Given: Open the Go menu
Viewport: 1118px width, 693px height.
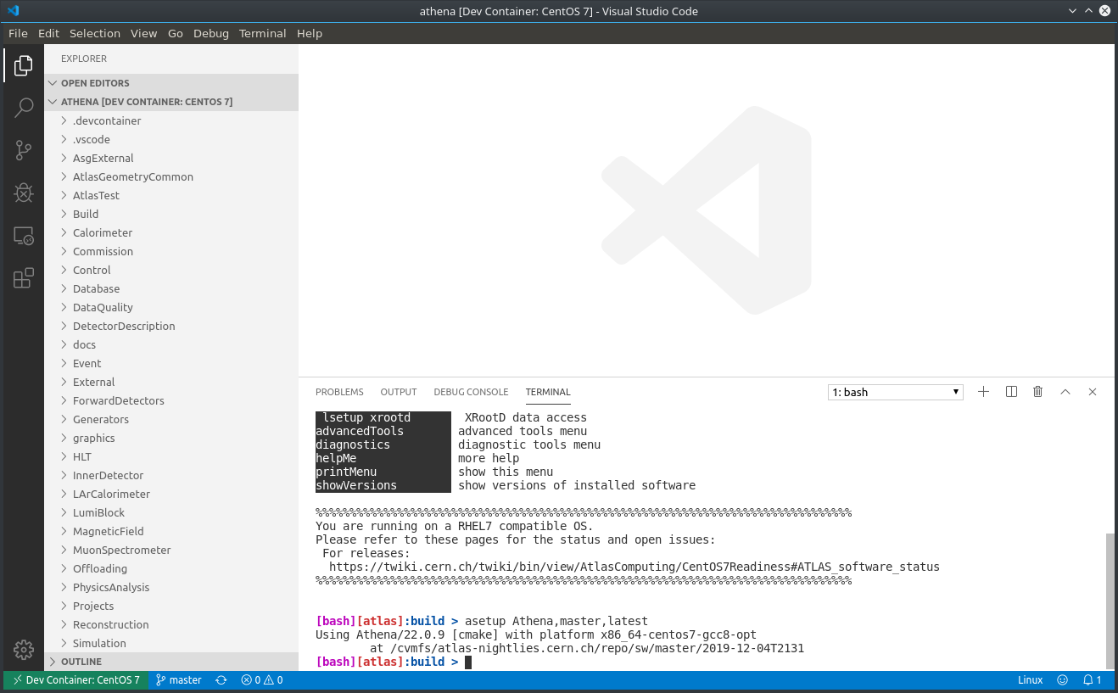Looking at the screenshot, I should click(x=176, y=33).
